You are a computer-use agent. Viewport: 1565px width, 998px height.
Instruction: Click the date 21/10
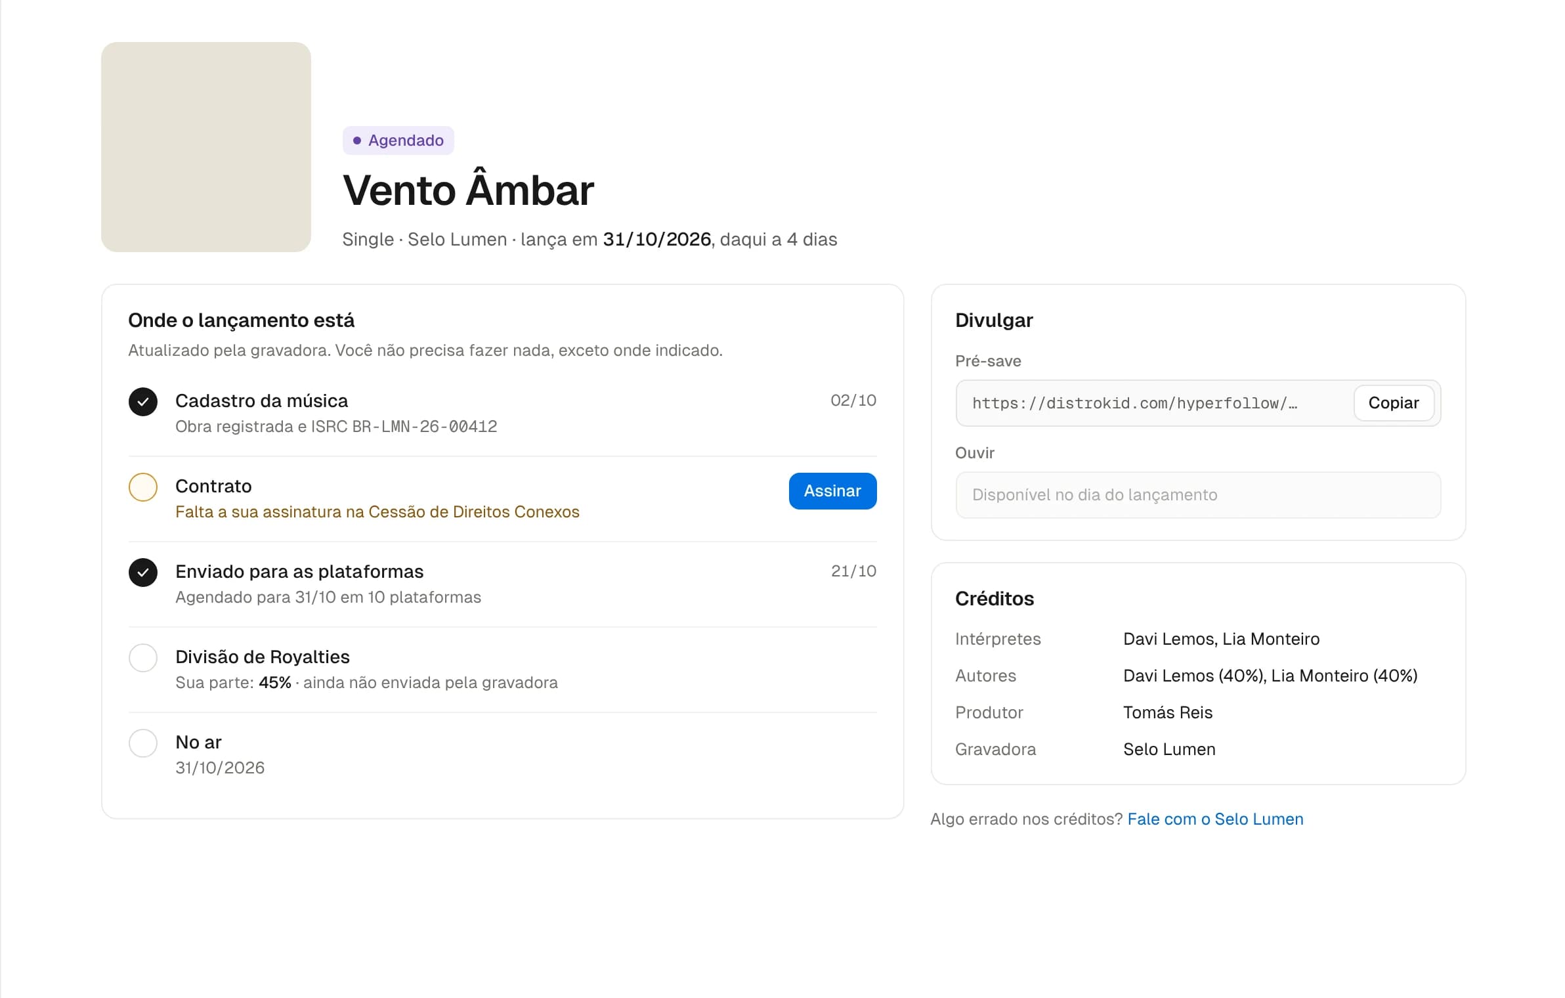853,571
